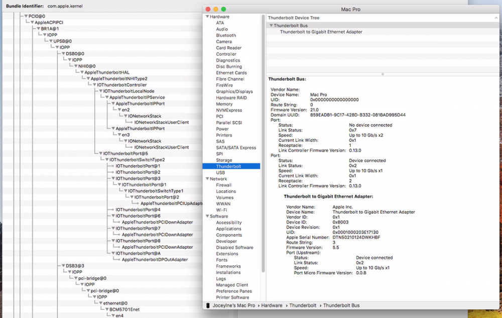The height and width of the screenshot is (318, 502).
Task: Select the PCI hardware category
Action: (x=219, y=117)
